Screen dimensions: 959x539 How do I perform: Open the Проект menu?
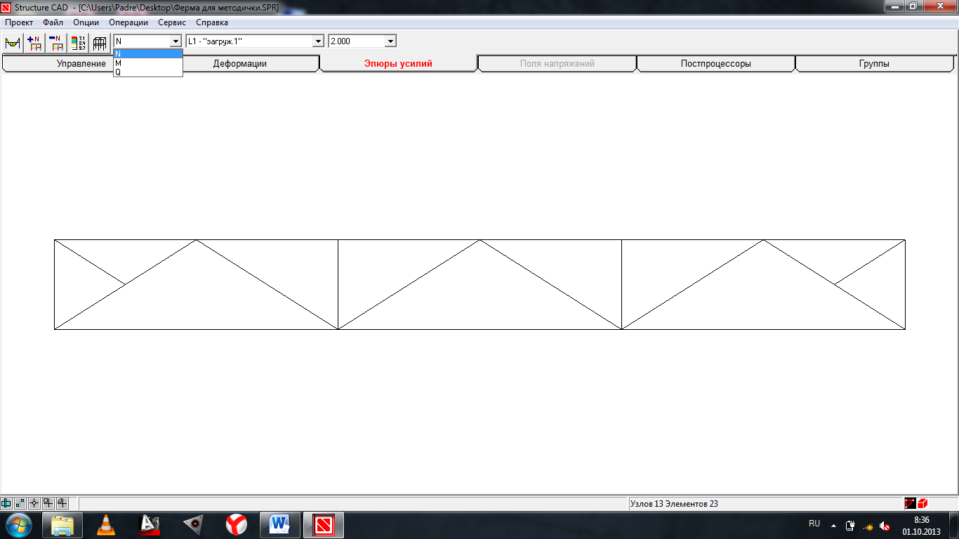[x=19, y=22]
